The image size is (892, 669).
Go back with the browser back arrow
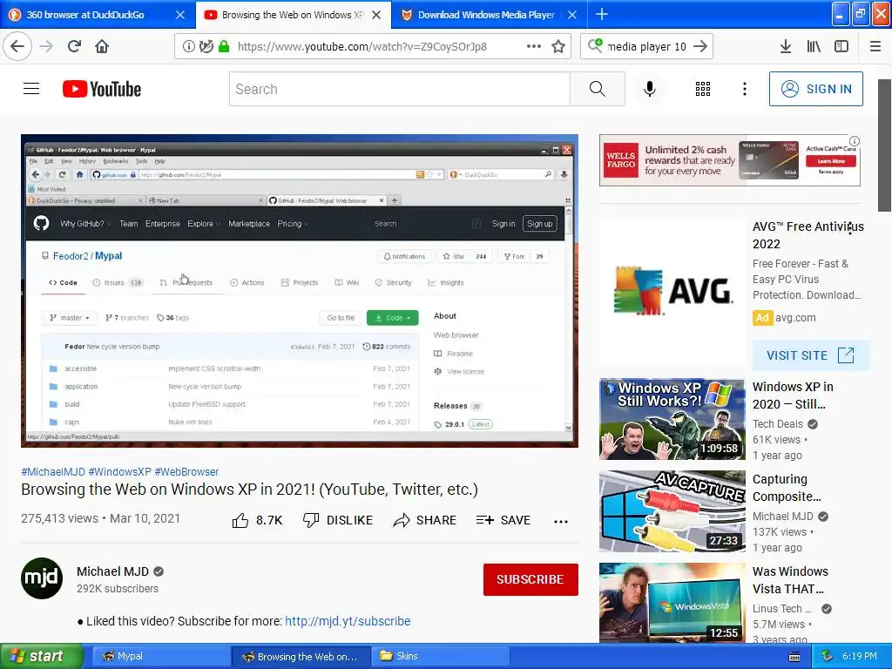point(17,46)
